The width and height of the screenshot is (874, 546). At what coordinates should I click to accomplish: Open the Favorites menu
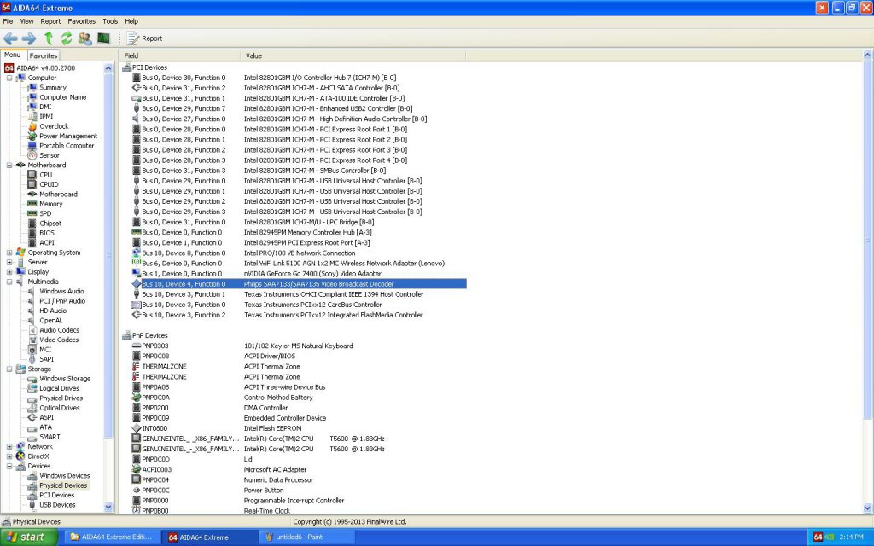81,21
